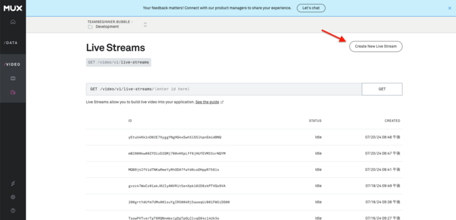
Task: Dismiss the feedback banner with X
Action: (x=450, y=8)
